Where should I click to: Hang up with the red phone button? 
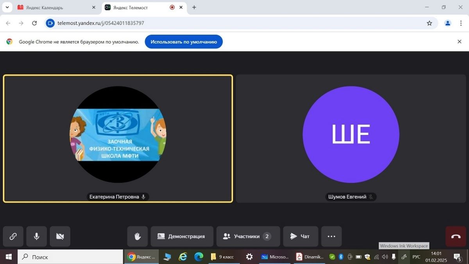[x=456, y=236]
